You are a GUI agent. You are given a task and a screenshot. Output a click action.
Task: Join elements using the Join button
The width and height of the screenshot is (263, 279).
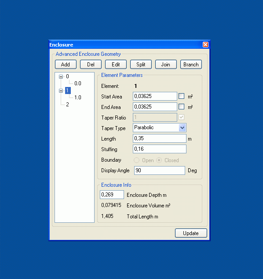[166, 65]
